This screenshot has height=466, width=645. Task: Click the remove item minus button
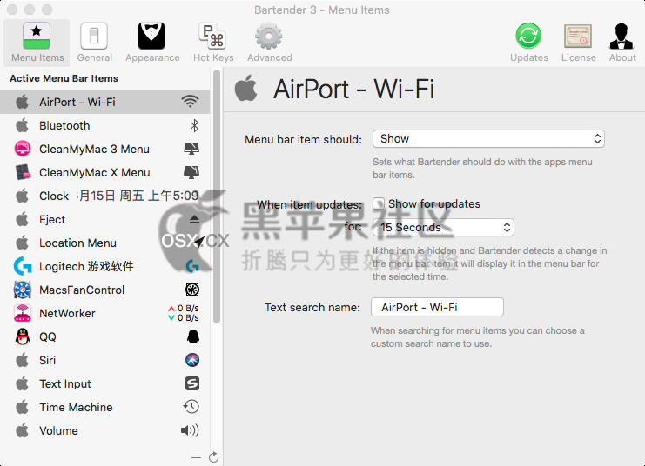click(x=196, y=457)
